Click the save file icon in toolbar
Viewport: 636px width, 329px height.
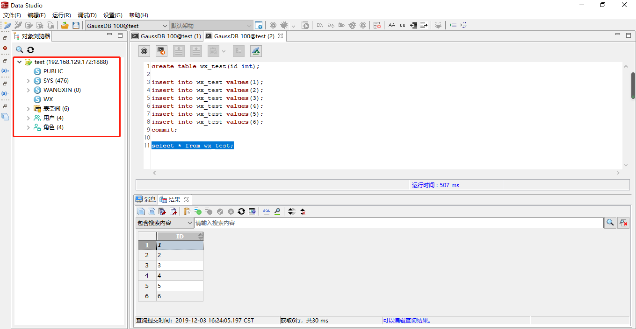pos(76,25)
